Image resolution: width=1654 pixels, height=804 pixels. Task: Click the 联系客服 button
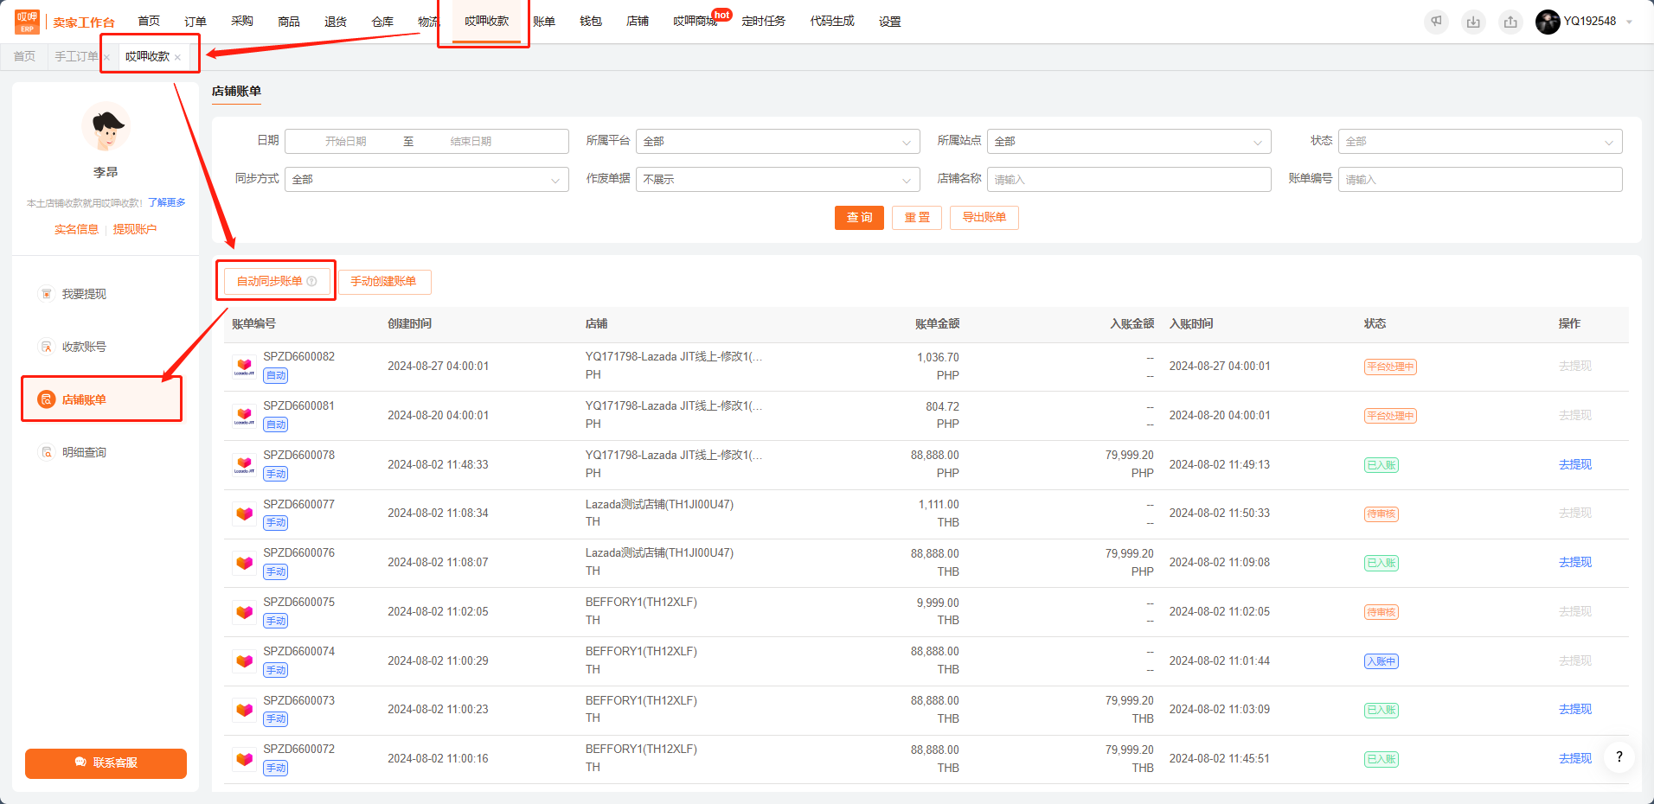click(106, 763)
